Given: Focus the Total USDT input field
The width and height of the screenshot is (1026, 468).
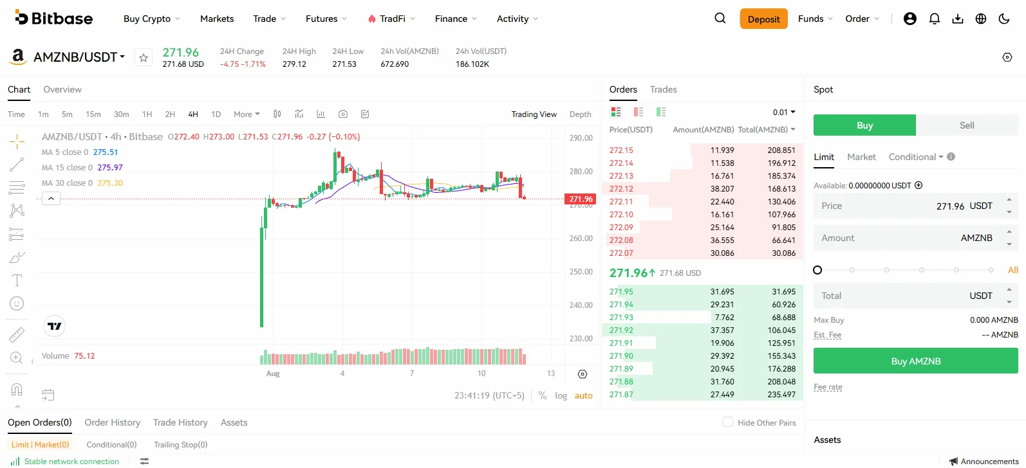Looking at the screenshot, I should [x=916, y=296].
